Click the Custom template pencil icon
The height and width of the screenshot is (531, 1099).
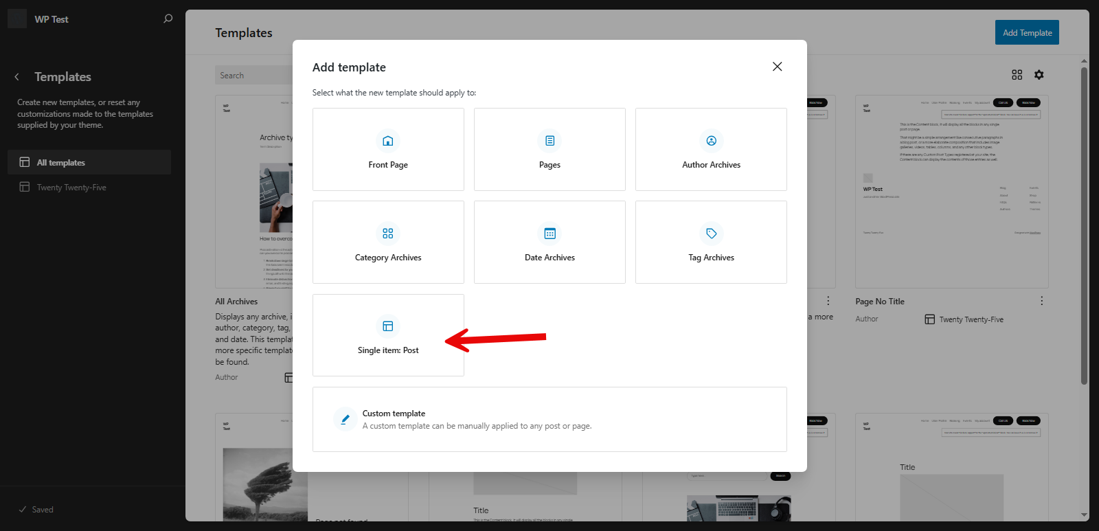[x=345, y=419]
